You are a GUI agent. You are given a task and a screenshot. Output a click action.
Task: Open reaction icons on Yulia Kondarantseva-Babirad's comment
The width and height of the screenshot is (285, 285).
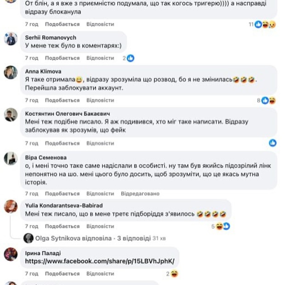[x=221, y=226]
